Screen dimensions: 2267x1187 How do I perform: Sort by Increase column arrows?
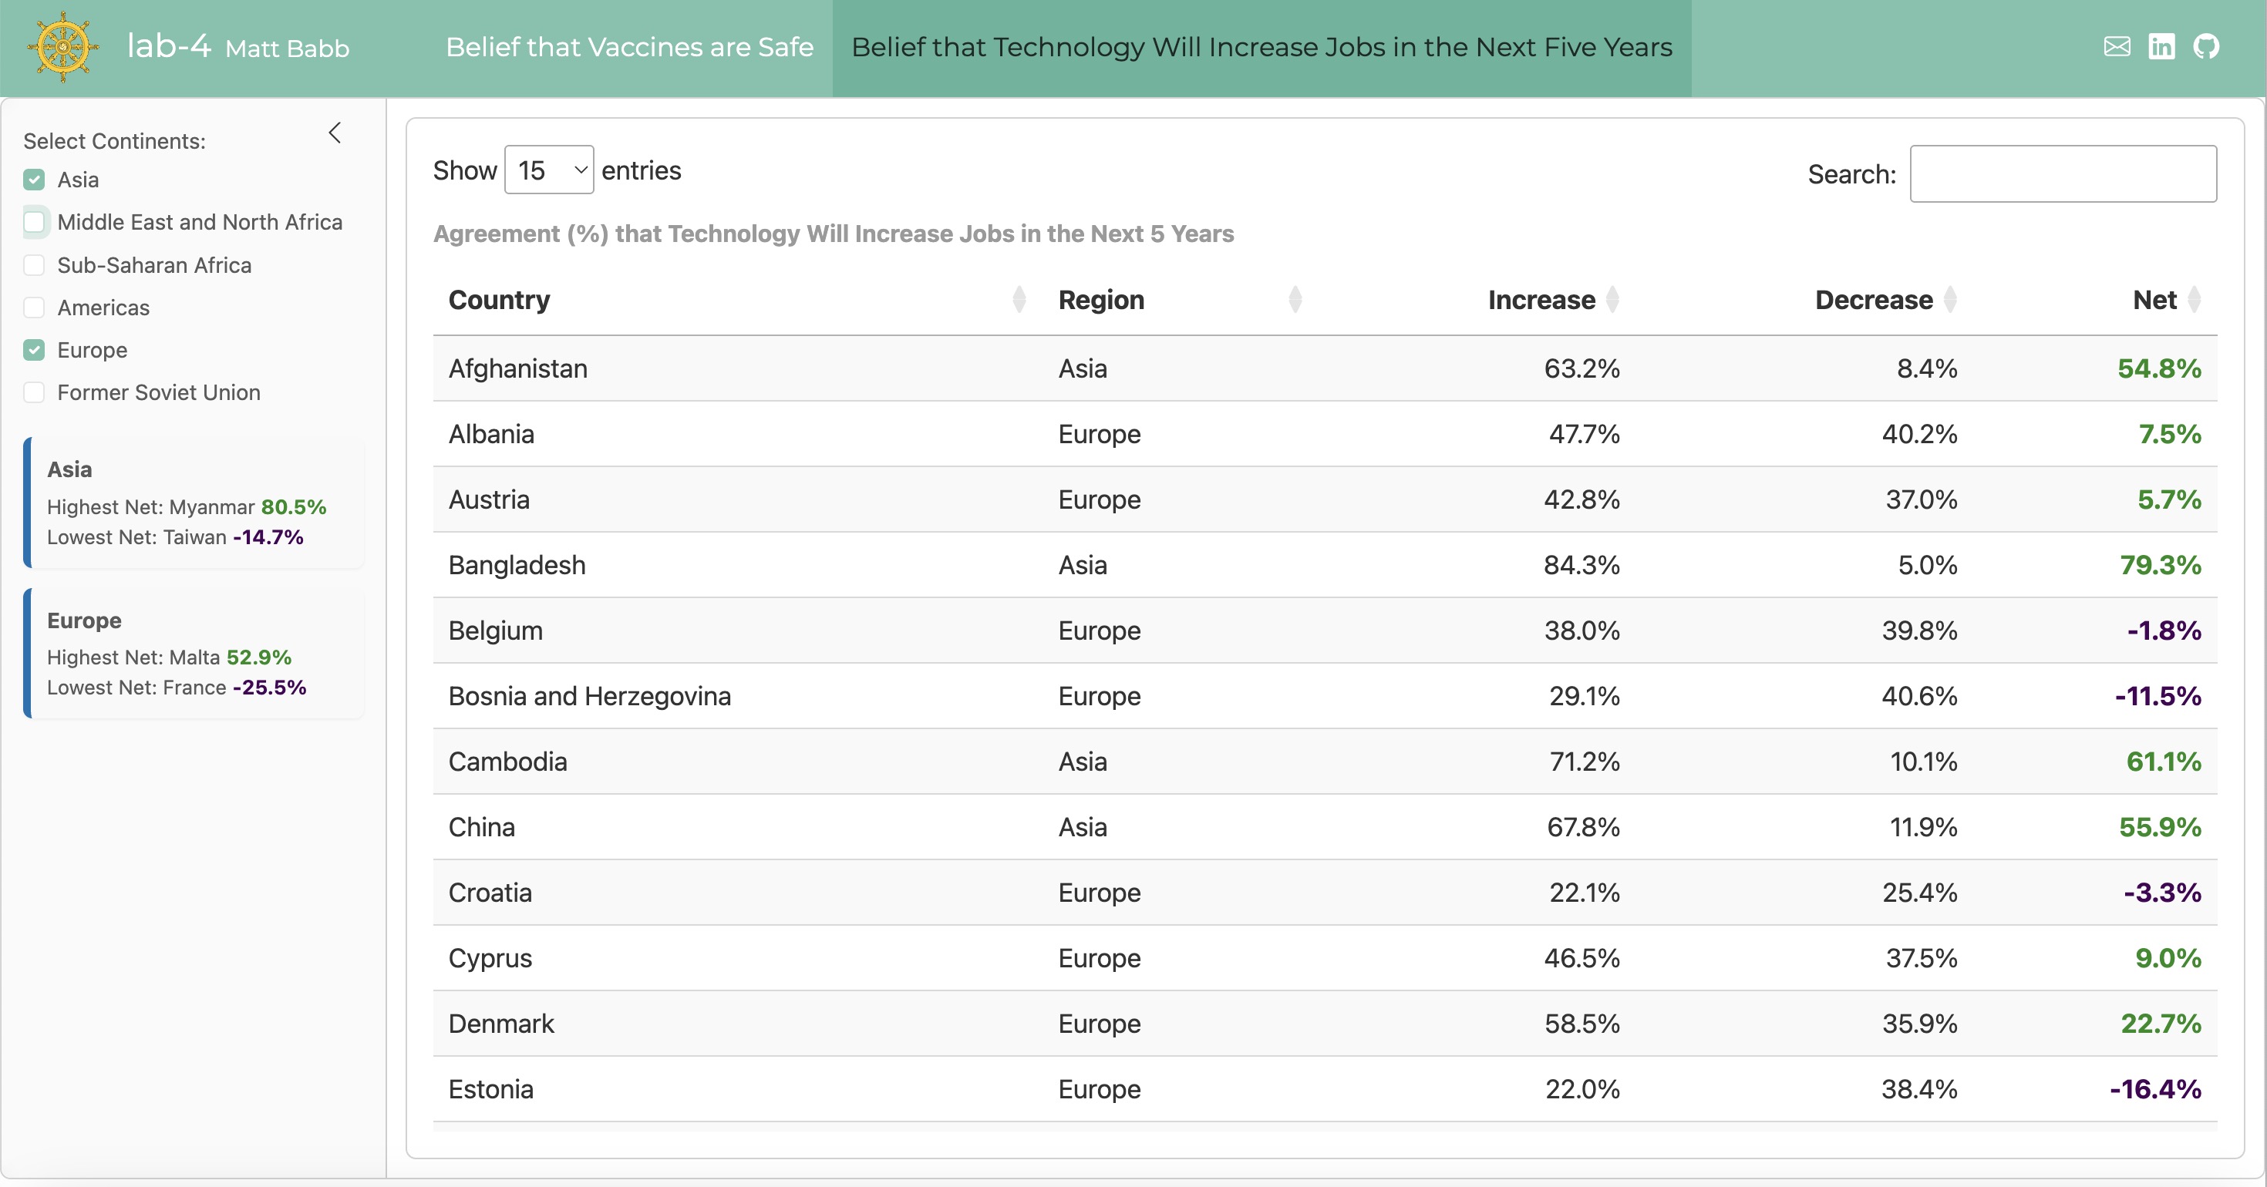click(1612, 300)
